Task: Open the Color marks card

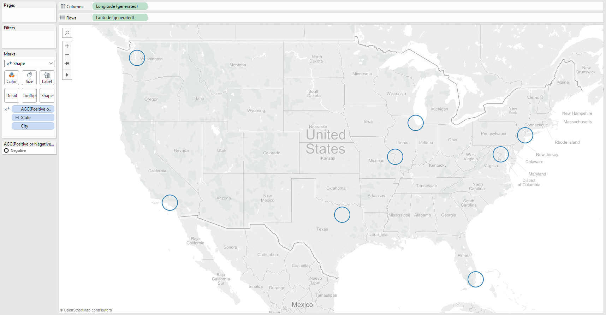Action: point(12,78)
